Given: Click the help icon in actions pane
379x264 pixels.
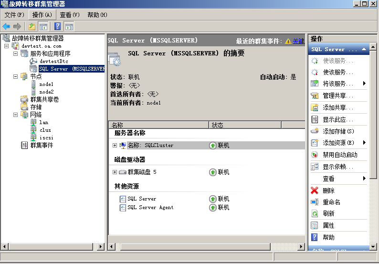Looking at the screenshot, I should [314, 237].
